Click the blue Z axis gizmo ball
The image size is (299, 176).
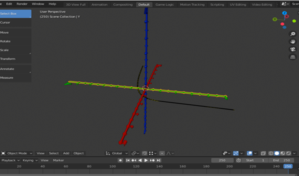285,13
